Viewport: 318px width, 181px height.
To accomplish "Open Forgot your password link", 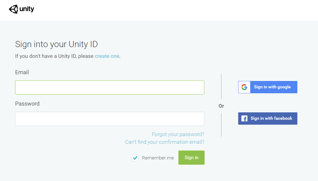I will [x=178, y=135].
